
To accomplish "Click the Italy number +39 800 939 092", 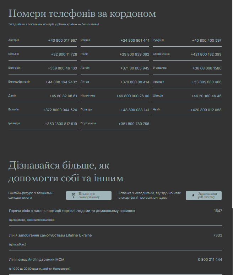I will [x=135, y=55].
